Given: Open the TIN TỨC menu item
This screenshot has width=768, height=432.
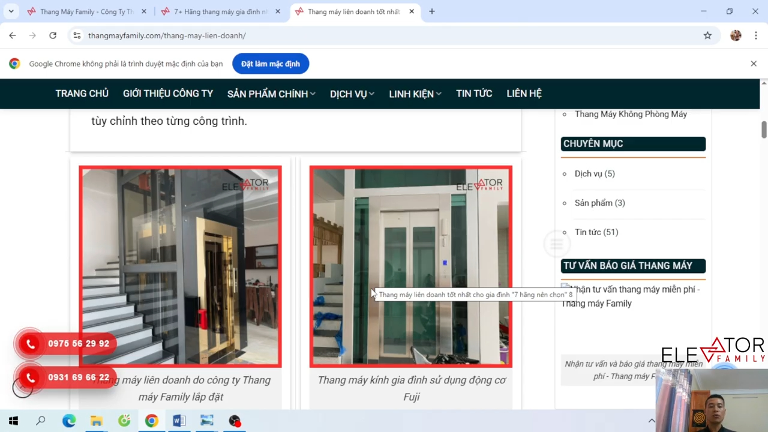Looking at the screenshot, I should [473, 94].
